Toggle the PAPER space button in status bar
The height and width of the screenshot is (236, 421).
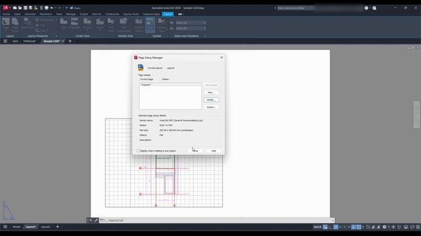[317, 227]
